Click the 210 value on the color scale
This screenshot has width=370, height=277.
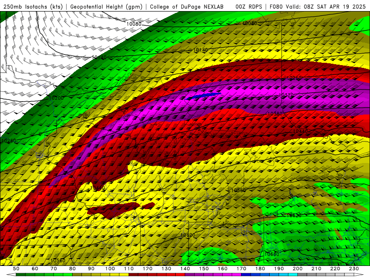[317, 269]
